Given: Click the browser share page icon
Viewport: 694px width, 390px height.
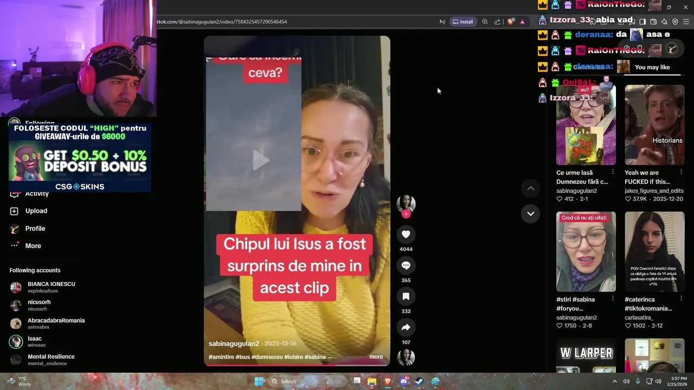Looking at the screenshot, I should (x=497, y=22).
